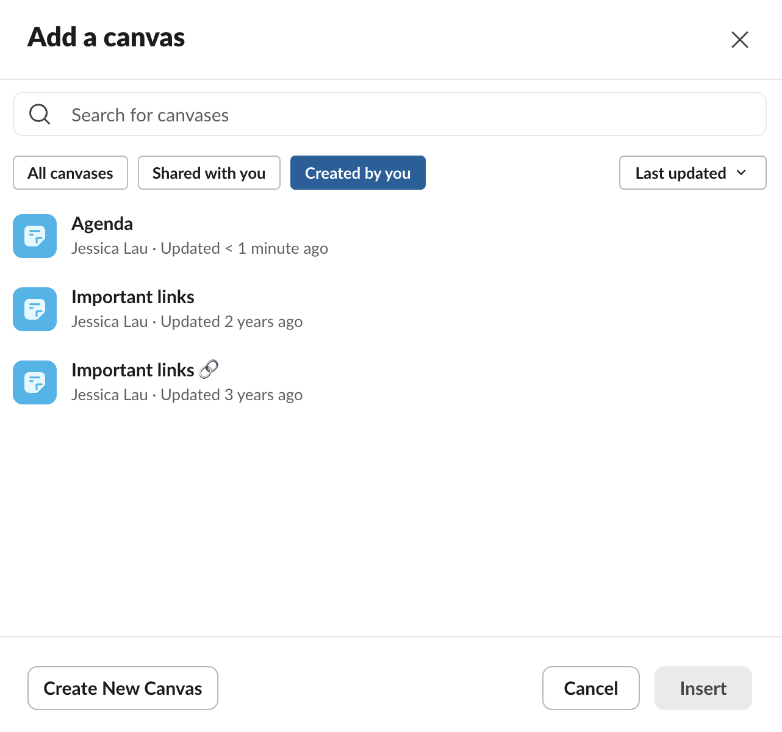This screenshot has width=782, height=732.
Task: Select Important links with chain emoji
Action: click(145, 370)
